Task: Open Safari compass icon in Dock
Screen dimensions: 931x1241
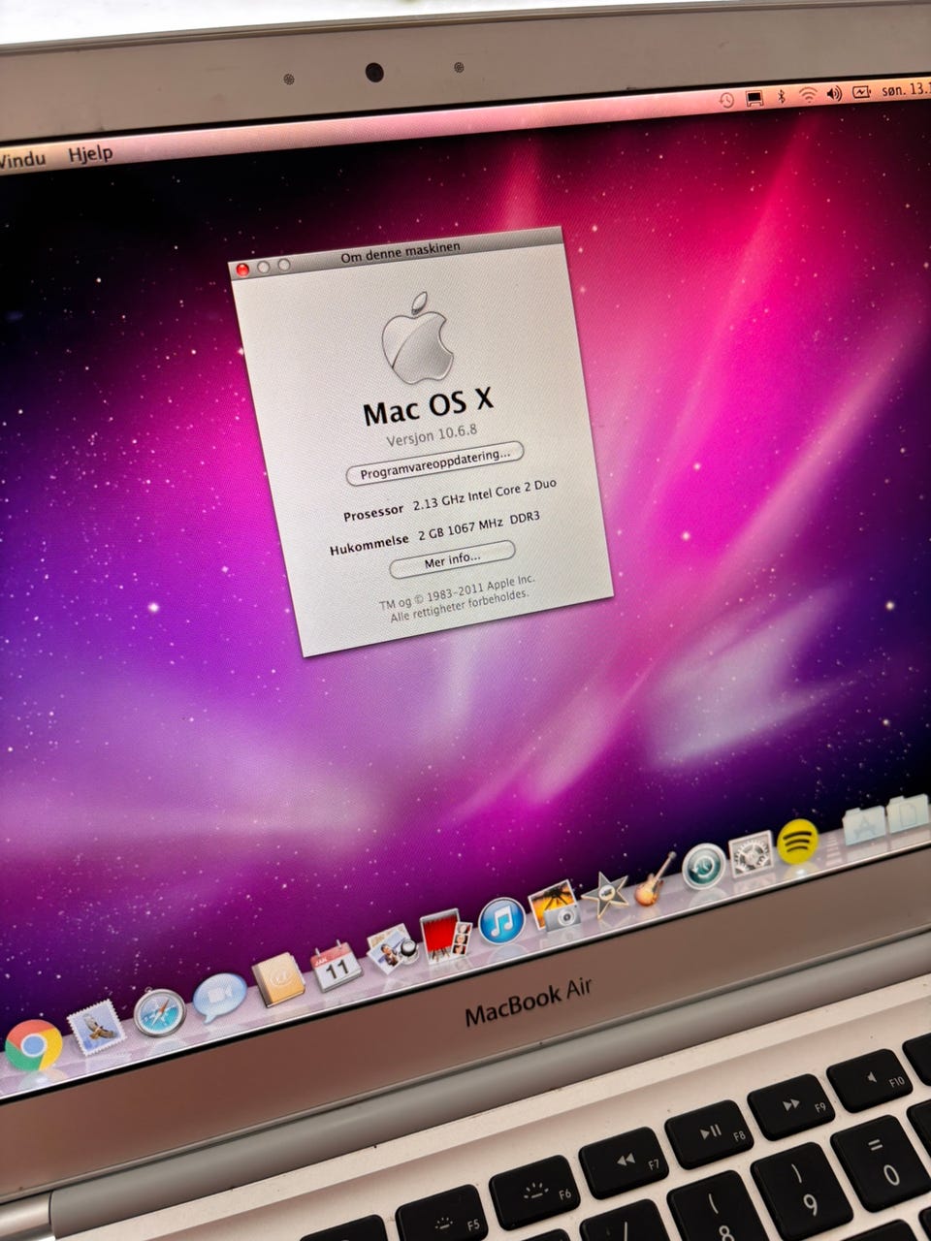Action: [159, 1012]
